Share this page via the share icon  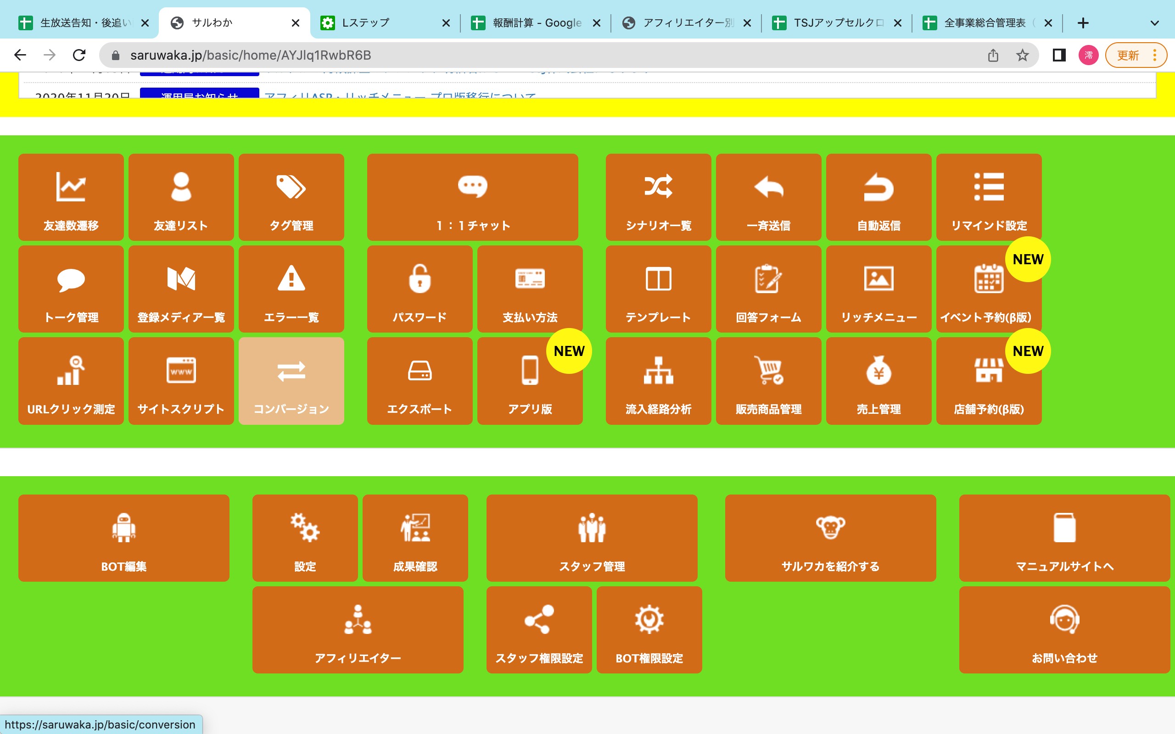pos(993,56)
